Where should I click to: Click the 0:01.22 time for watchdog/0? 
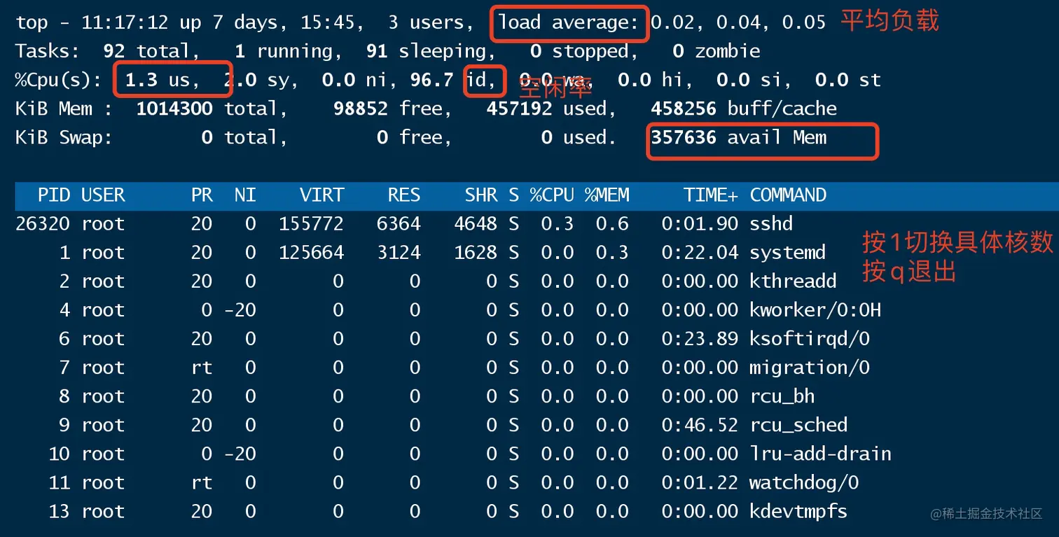pyautogui.click(x=700, y=482)
